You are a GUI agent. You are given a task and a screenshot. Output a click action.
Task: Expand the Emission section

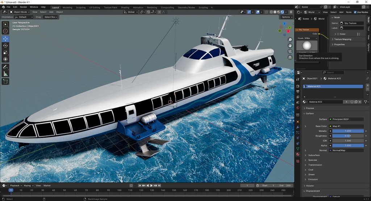pyautogui.click(x=313, y=179)
